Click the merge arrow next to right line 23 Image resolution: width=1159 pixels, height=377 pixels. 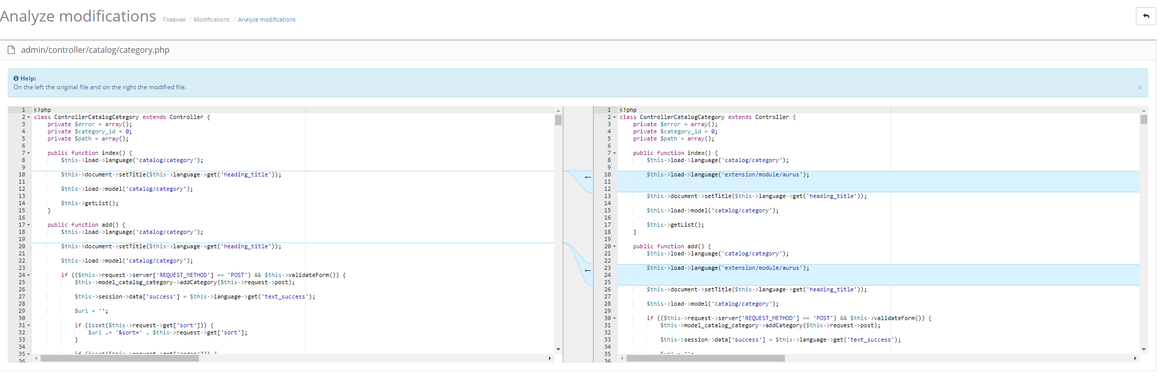pyautogui.click(x=588, y=270)
